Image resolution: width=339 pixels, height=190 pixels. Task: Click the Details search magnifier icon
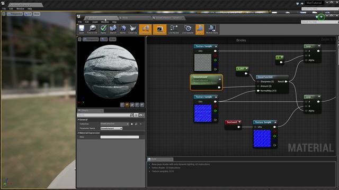click(131, 115)
